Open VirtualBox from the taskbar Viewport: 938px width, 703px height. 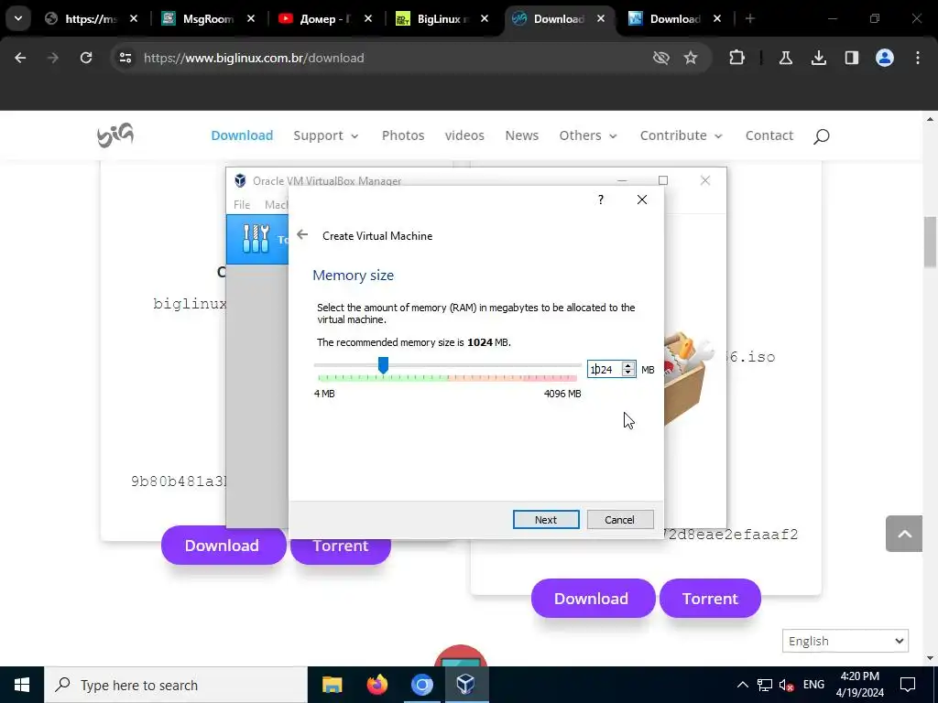tap(466, 685)
